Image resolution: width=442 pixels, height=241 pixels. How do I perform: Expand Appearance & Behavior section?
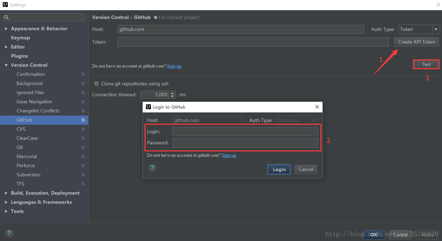tap(6, 29)
